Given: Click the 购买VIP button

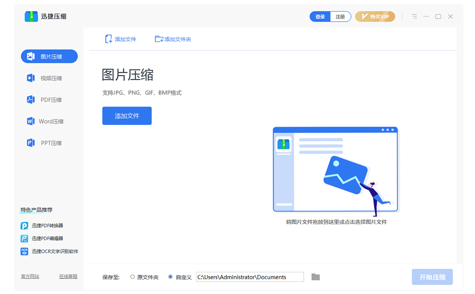Looking at the screenshot, I should [x=375, y=17].
